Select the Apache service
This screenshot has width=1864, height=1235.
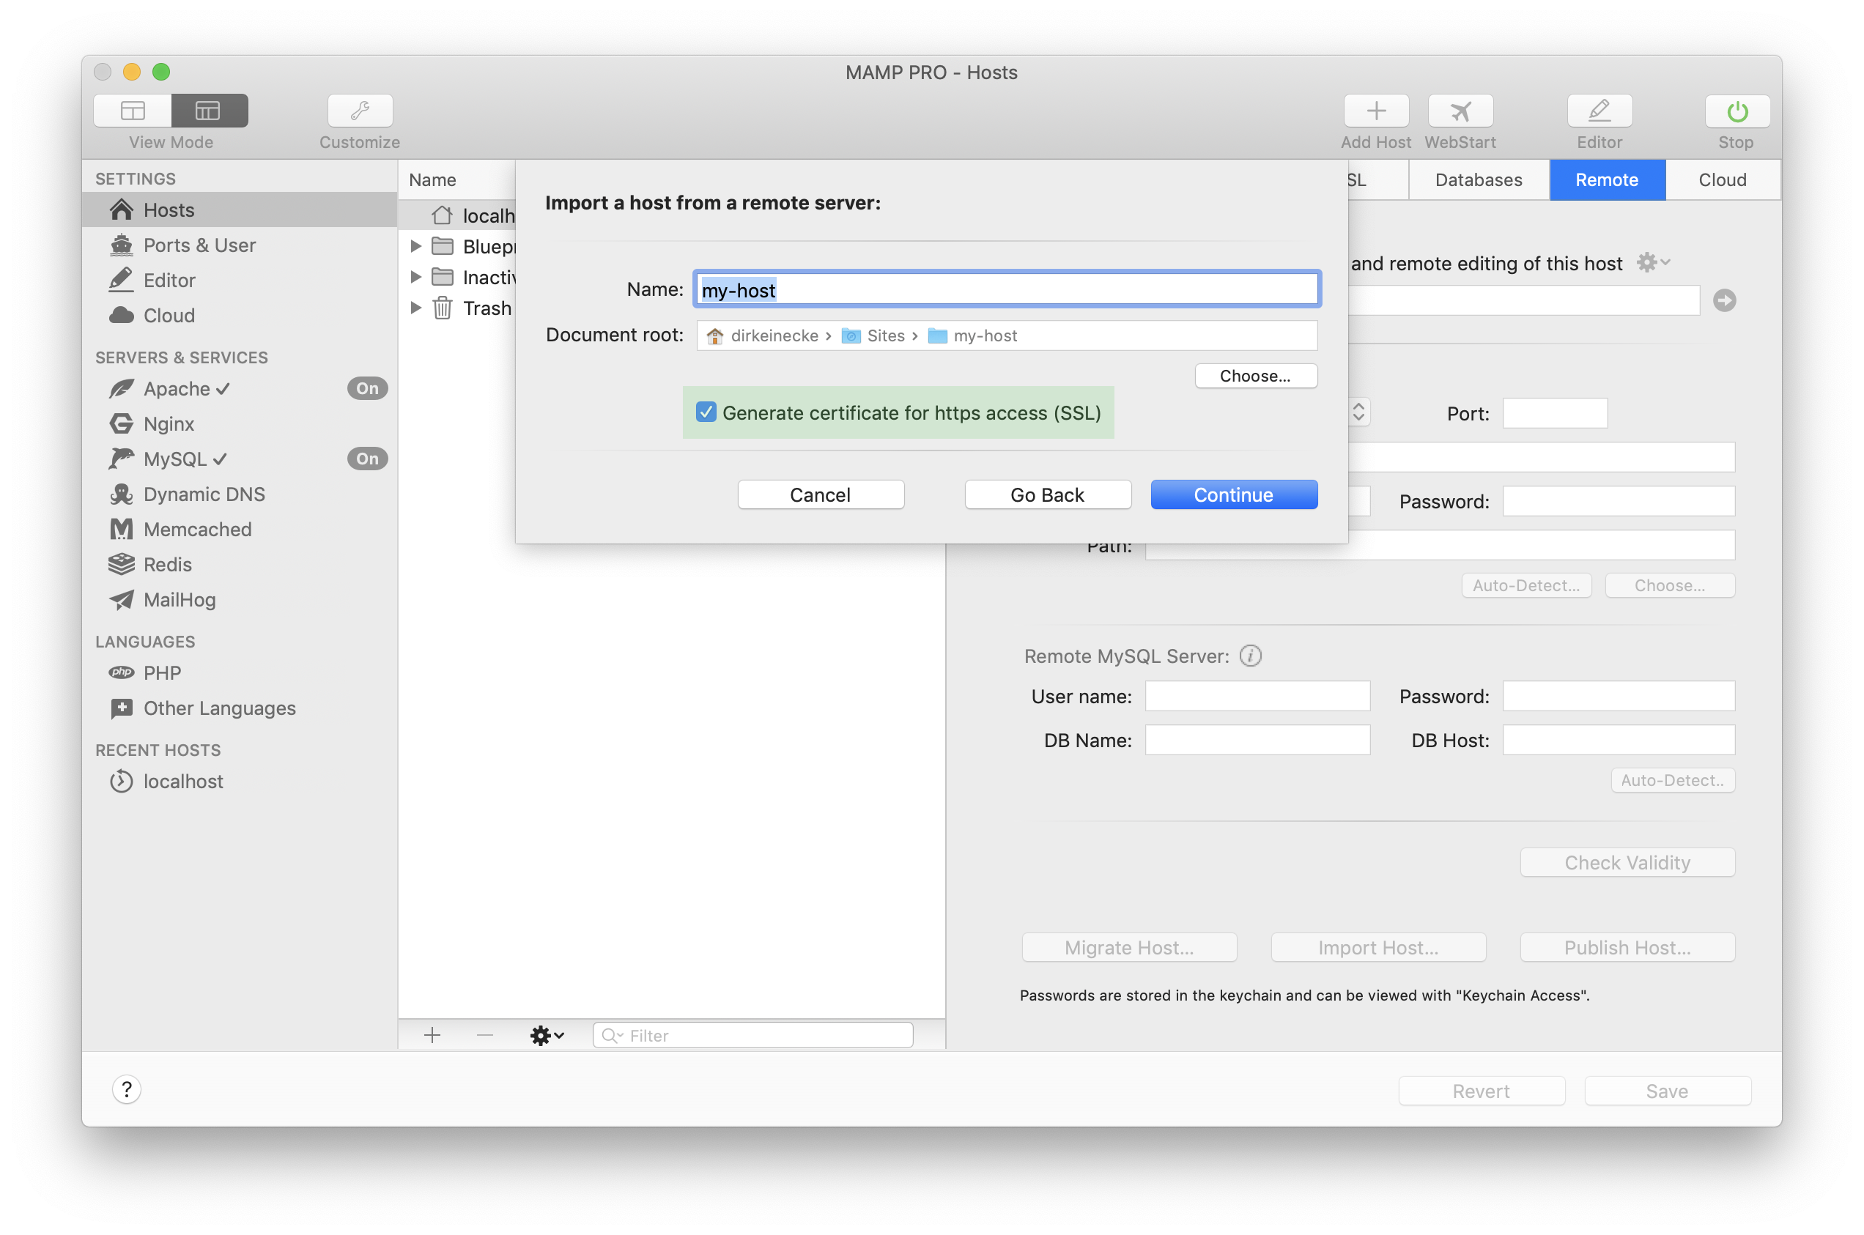pyautogui.click(x=177, y=388)
